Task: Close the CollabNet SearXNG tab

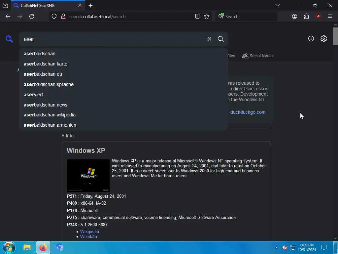Action: point(80,5)
